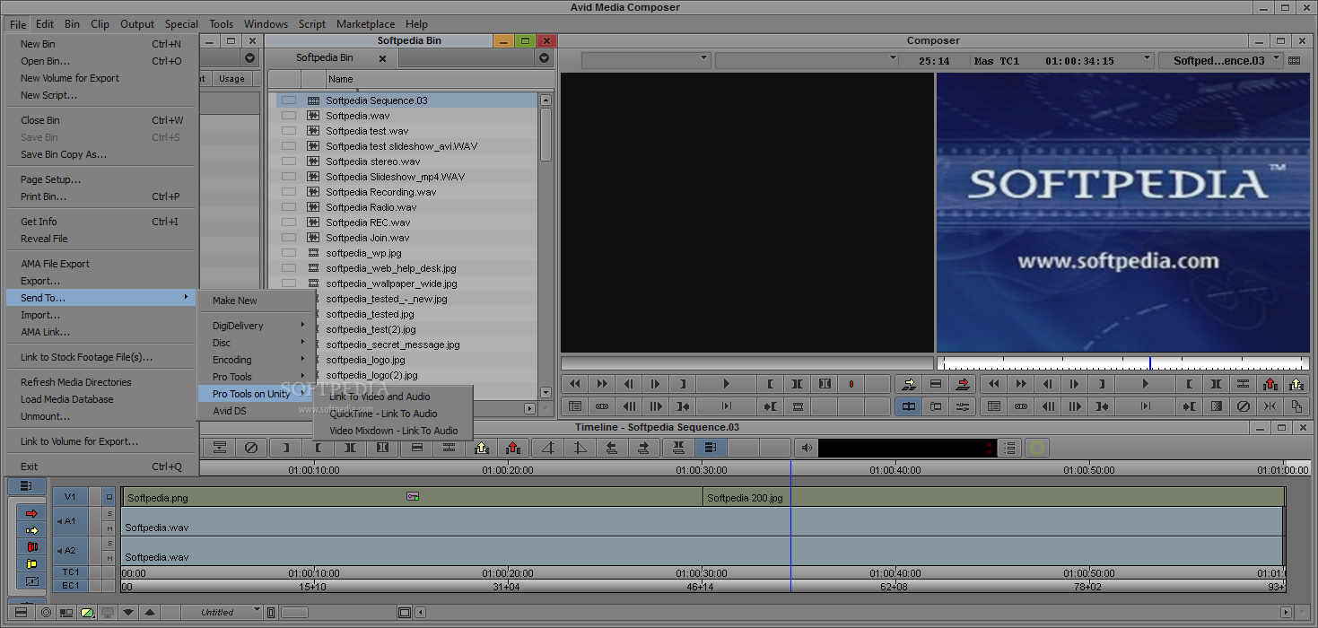Open the Untitled timeline view dropdown
The width and height of the screenshot is (1318, 628).
[x=257, y=610]
